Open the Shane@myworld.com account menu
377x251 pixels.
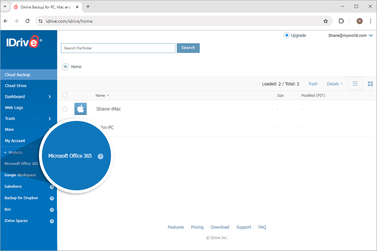tap(350, 36)
